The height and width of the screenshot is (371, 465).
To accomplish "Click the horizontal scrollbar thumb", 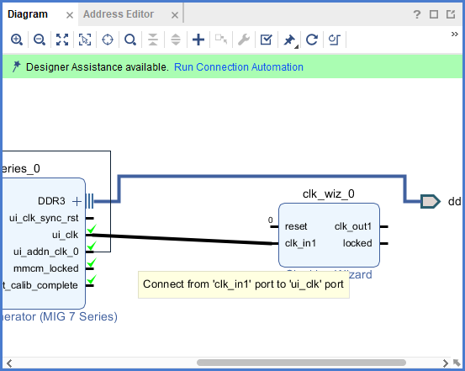I will tap(301, 363).
